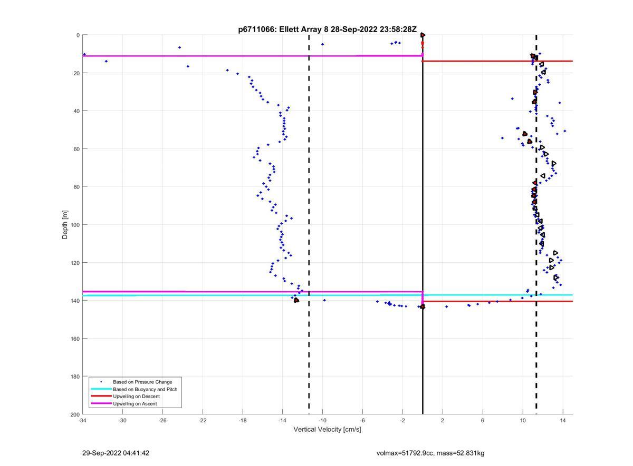The image size is (633, 466).
Task: Click the red marker at the top of zero line
Action: (x=423, y=35)
